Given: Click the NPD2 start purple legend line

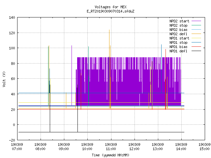Looking at the screenshot, I should (x=196, y=21).
